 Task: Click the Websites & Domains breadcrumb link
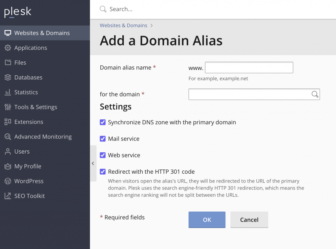pyautogui.click(x=123, y=25)
